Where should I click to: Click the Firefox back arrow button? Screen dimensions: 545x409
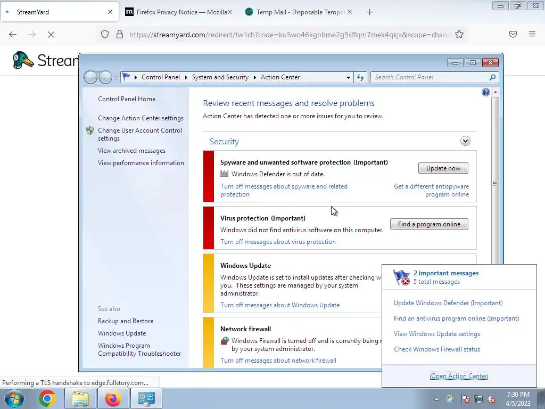13,35
